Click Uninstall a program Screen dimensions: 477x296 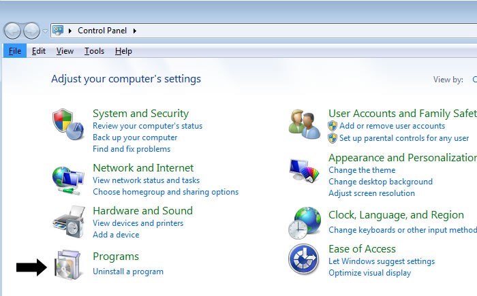pyautogui.click(x=128, y=272)
